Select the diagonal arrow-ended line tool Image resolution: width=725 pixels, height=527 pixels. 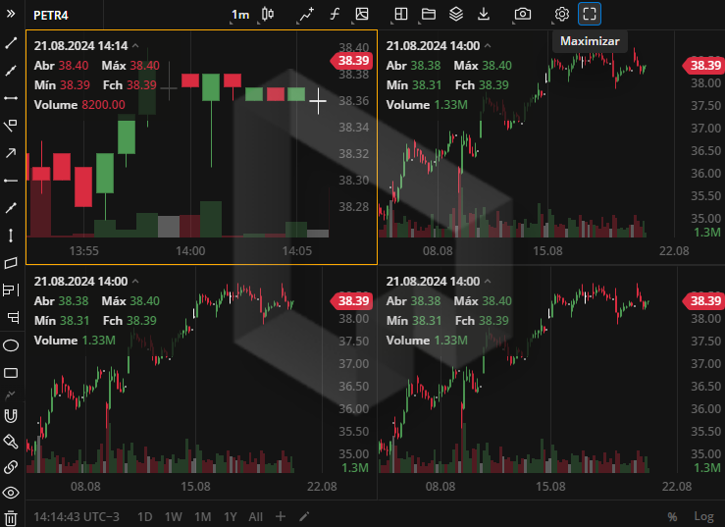click(11, 208)
